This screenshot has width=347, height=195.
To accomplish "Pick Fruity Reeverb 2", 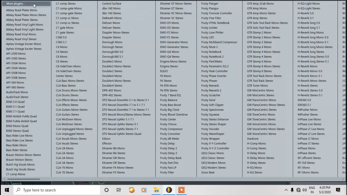I will [x=211, y=90].
